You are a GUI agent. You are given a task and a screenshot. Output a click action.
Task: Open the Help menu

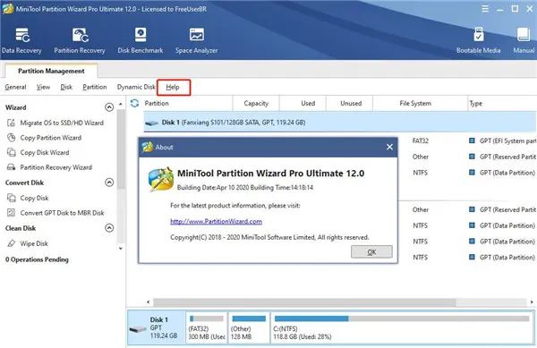point(173,88)
